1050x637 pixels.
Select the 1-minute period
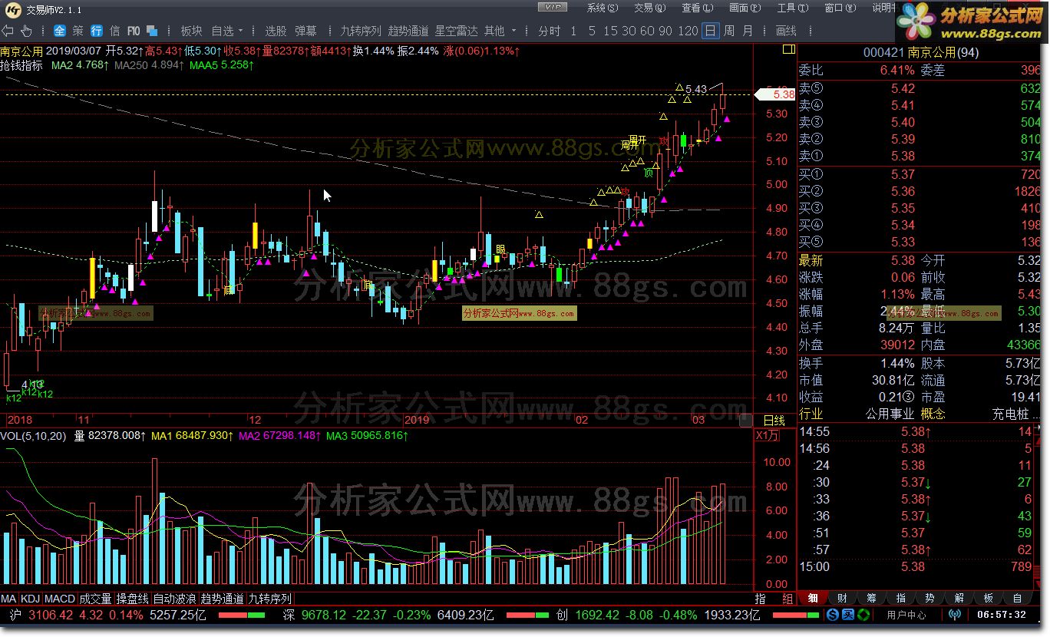pyautogui.click(x=573, y=31)
